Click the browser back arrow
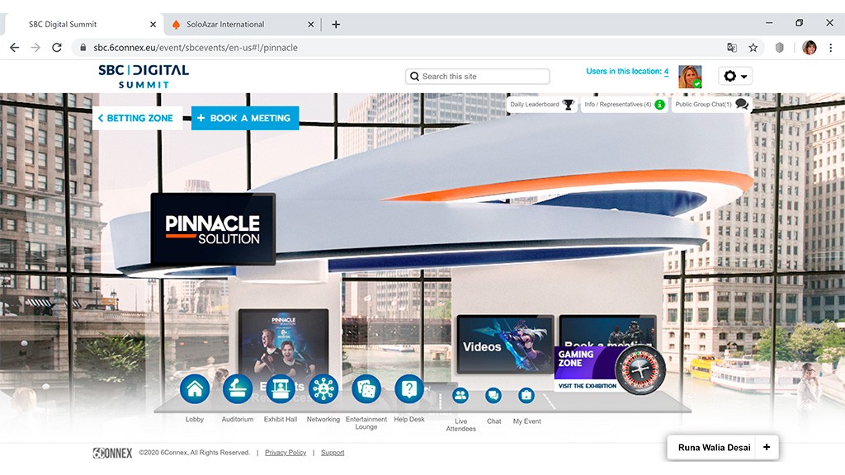Screen dimensions: 845x475 [15, 47]
